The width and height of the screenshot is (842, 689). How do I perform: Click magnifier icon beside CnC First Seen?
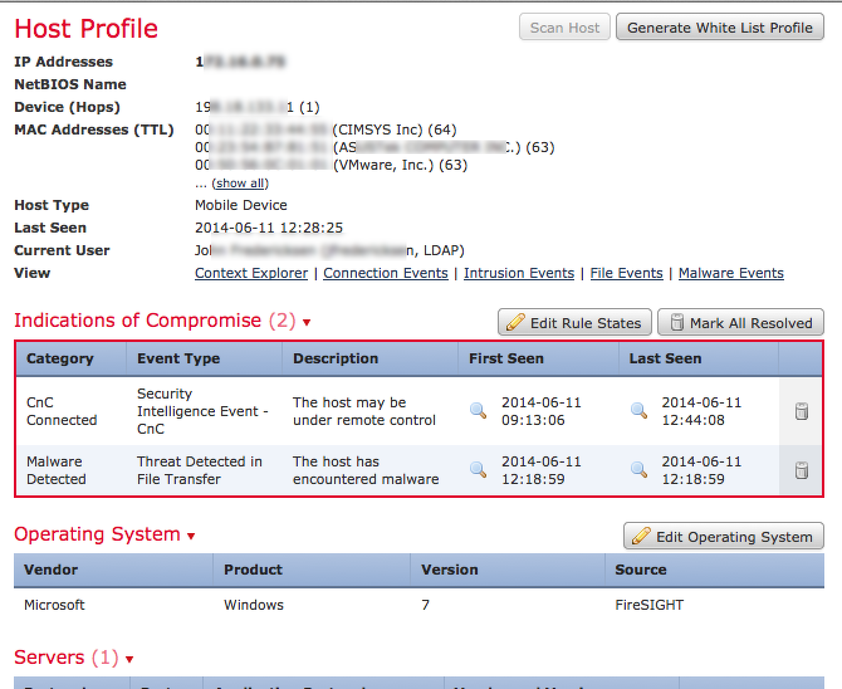478,411
